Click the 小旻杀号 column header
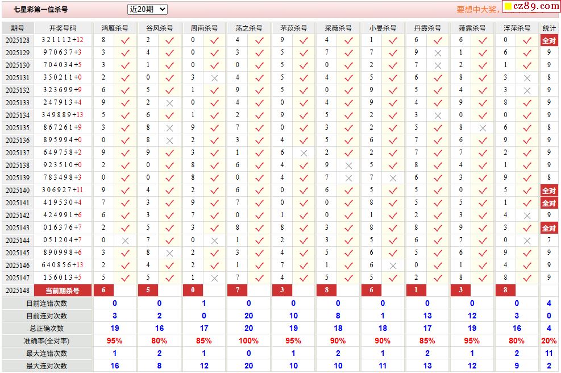The image size is (561, 373). [383, 28]
